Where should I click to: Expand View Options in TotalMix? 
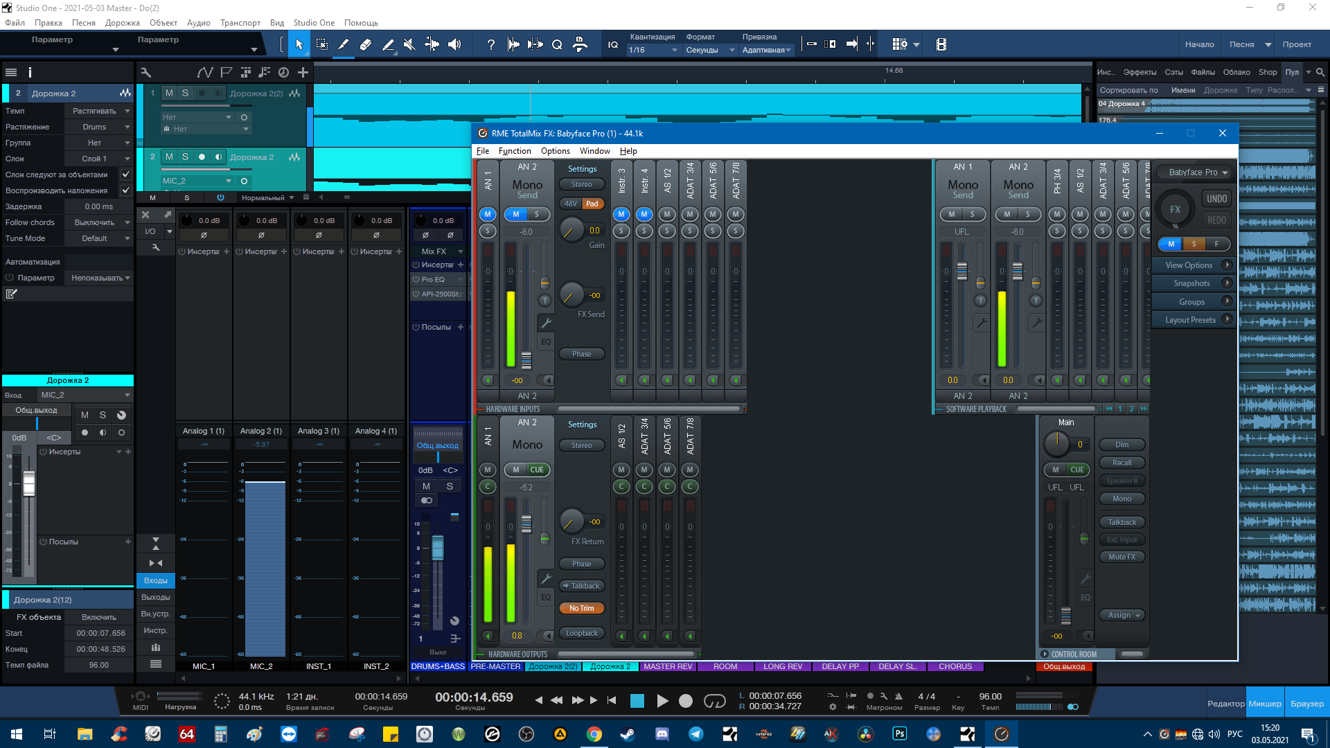pos(1193,265)
